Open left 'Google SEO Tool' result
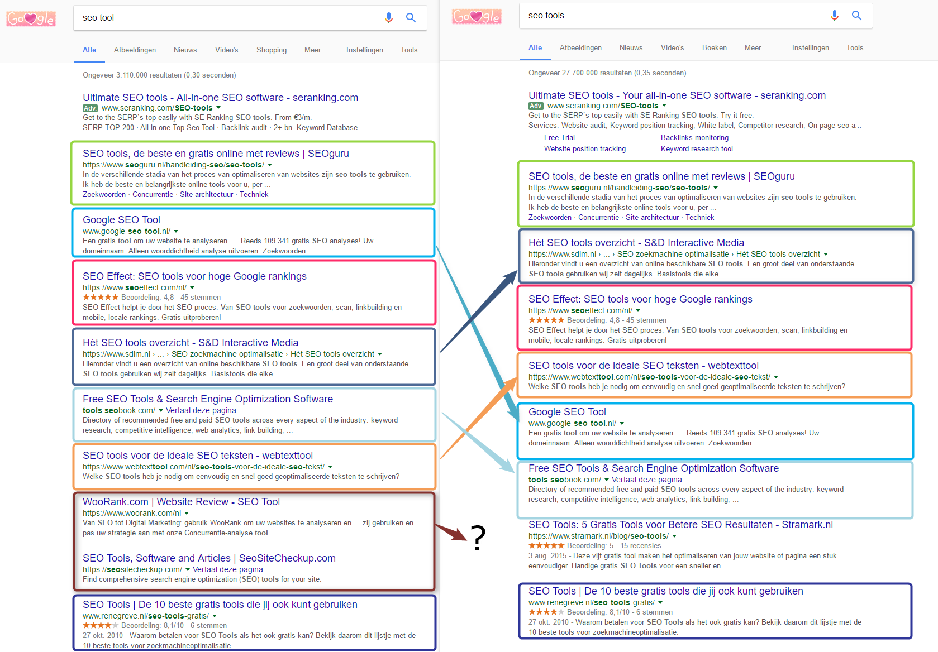 coord(121,220)
